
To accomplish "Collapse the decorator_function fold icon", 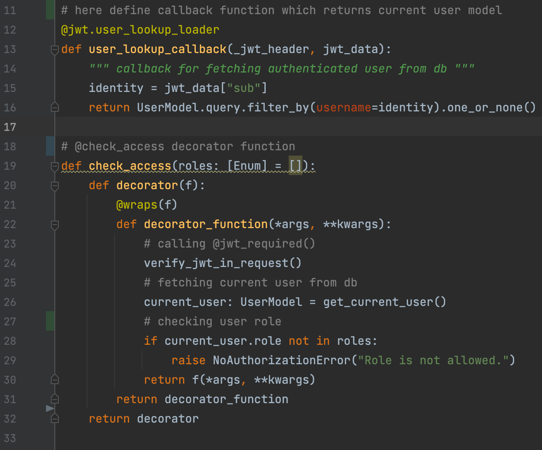I will tap(54, 225).
